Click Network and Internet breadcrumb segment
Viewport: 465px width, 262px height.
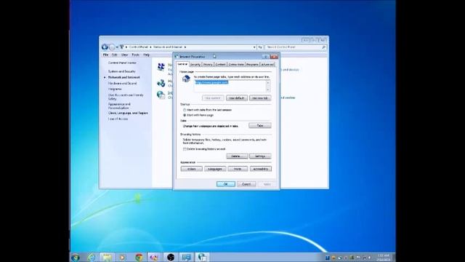point(168,47)
